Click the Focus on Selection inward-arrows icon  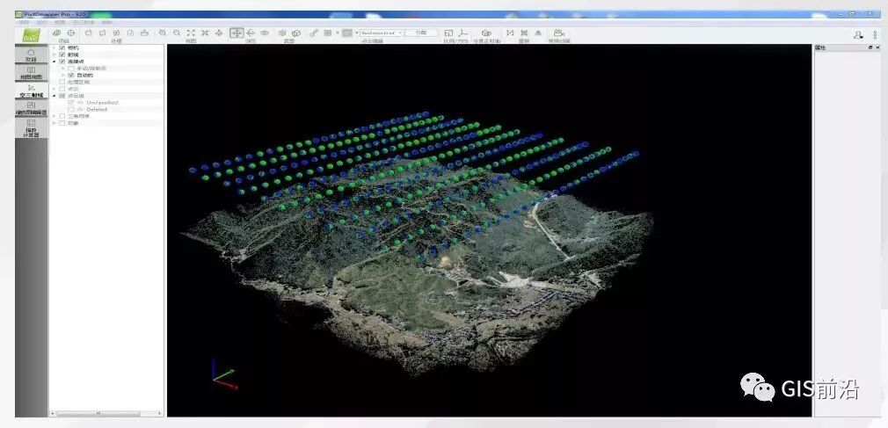point(205,33)
